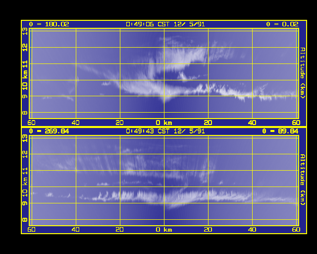Click the Altitude (km) label of the 0:49:43 panel

pyautogui.click(x=302, y=180)
